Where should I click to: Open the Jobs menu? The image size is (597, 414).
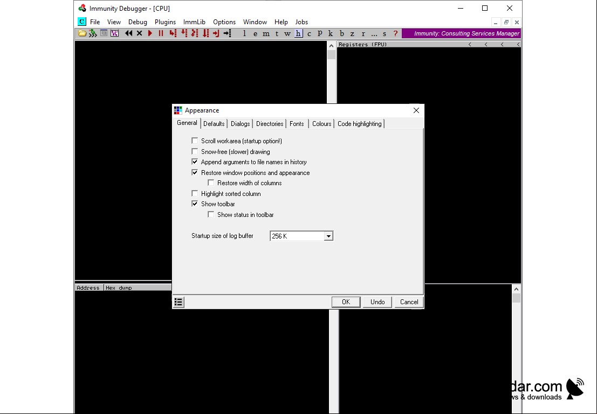[x=301, y=22]
